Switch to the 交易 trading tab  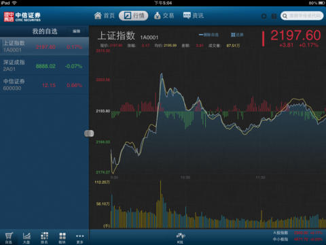coord(164,16)
